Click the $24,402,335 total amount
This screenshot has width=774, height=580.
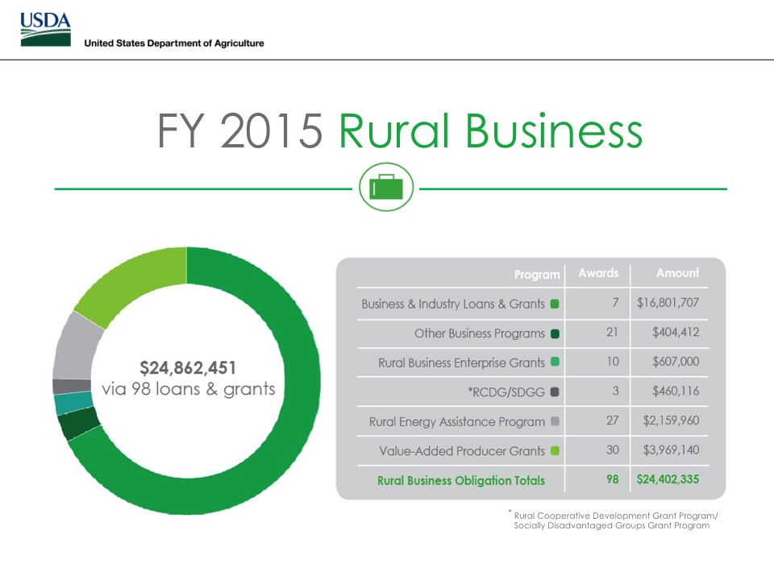[x=668, y=481]
